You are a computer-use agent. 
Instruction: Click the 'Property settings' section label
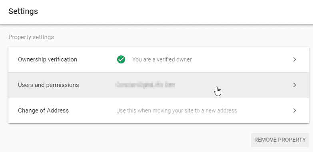31,37
